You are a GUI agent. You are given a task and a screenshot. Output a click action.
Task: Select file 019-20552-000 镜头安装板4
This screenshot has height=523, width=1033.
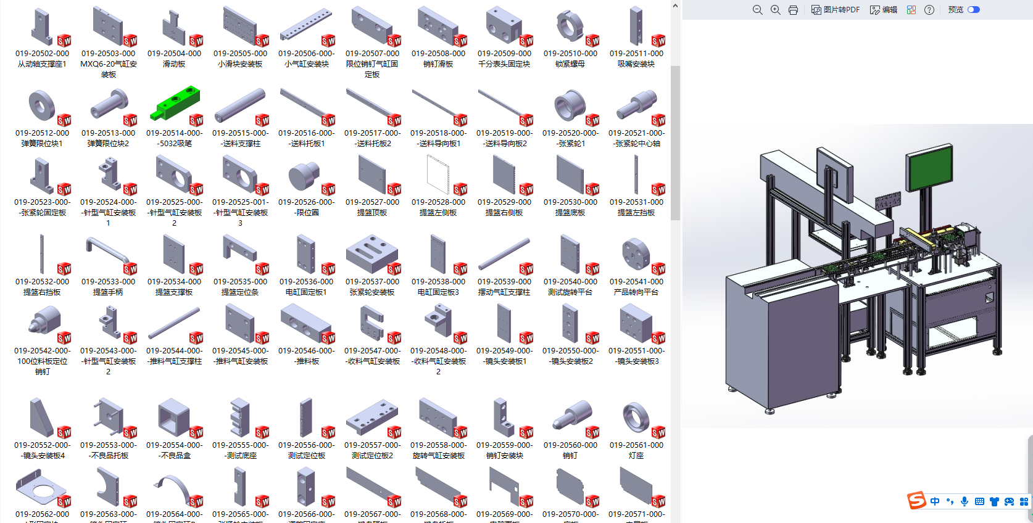pyautogui.click(x=43, y=429)
